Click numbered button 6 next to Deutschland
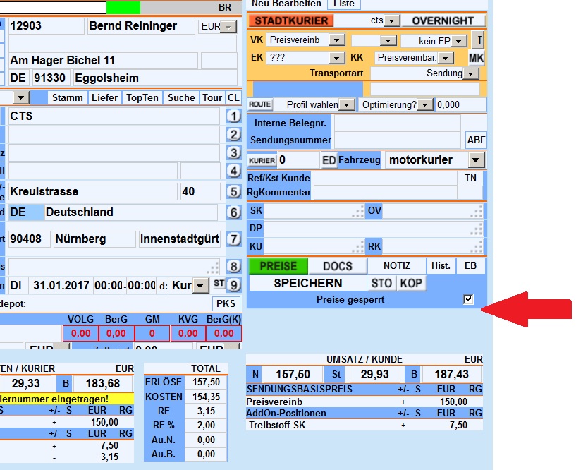The height and width of the screenshot is (470, 576). point(233,212)
